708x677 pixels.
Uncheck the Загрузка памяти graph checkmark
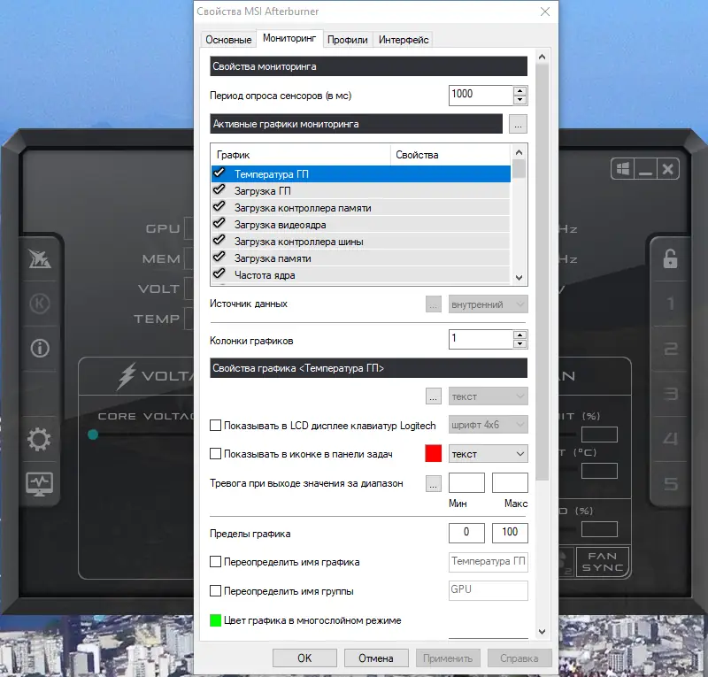219,257
